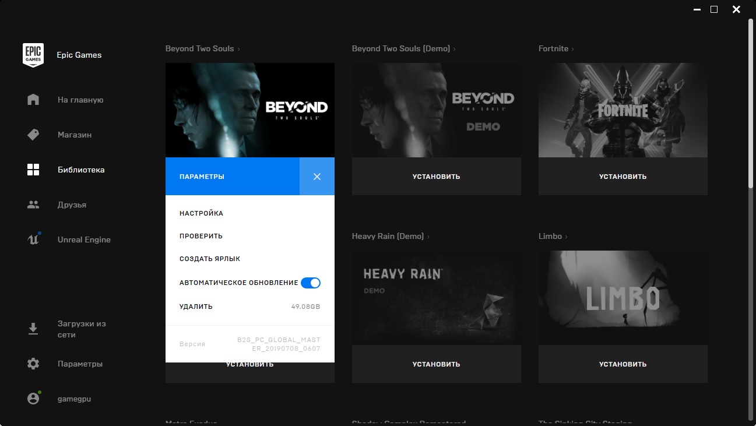This screenshot has width=756, height=426.
Task: Click the blue Параметры header
Action: point(233,176)
